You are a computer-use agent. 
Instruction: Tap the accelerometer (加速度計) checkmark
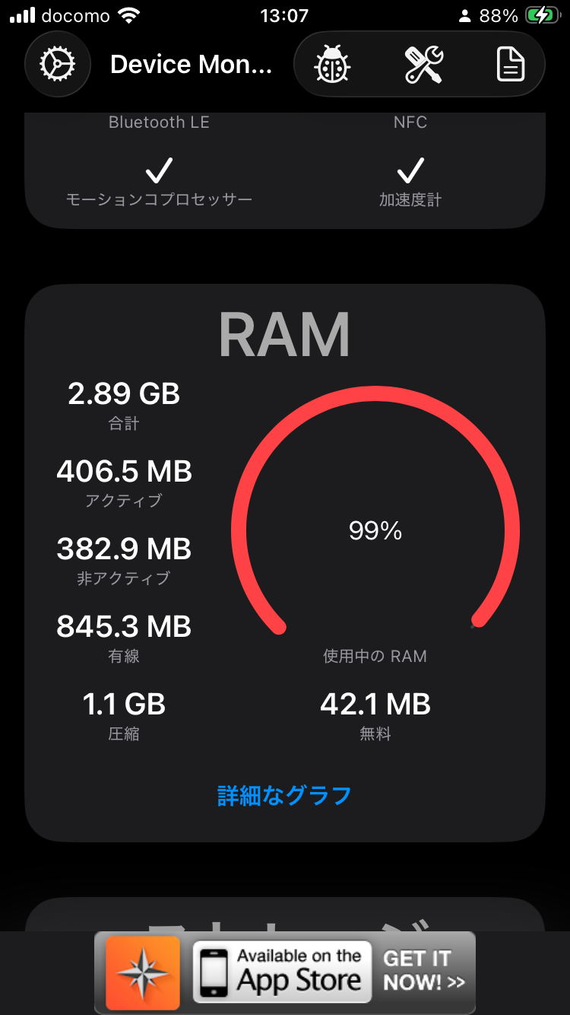coord(410,171)
